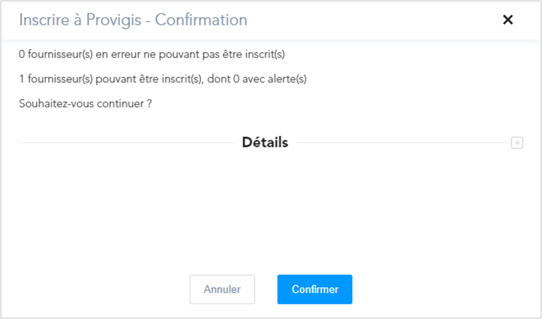Click the 'ne pouvant pas être inscrit(s)' phrase

(214, 54)
